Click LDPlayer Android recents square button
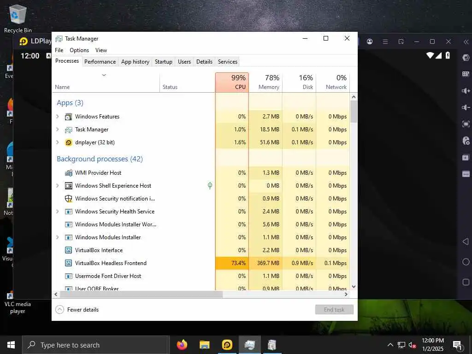Image resolution: width=472 pixels, height=354 pixels. coord(466,282)
